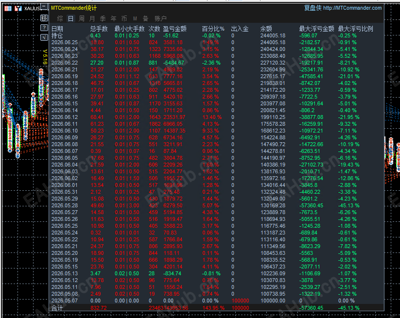Image resolution: width=400 pixels, height=318 pixels.
Task: Click profit value 23531.97
Action: [x=174, y=117]
